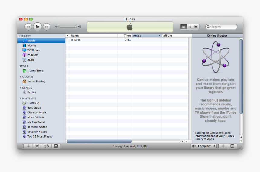Select Music in the library
This screenshot has width=260, height=172.
(x=41, y=41)
